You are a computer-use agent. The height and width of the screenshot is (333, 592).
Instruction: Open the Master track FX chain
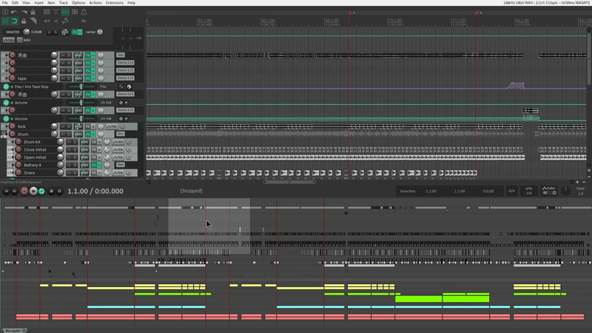75,32
